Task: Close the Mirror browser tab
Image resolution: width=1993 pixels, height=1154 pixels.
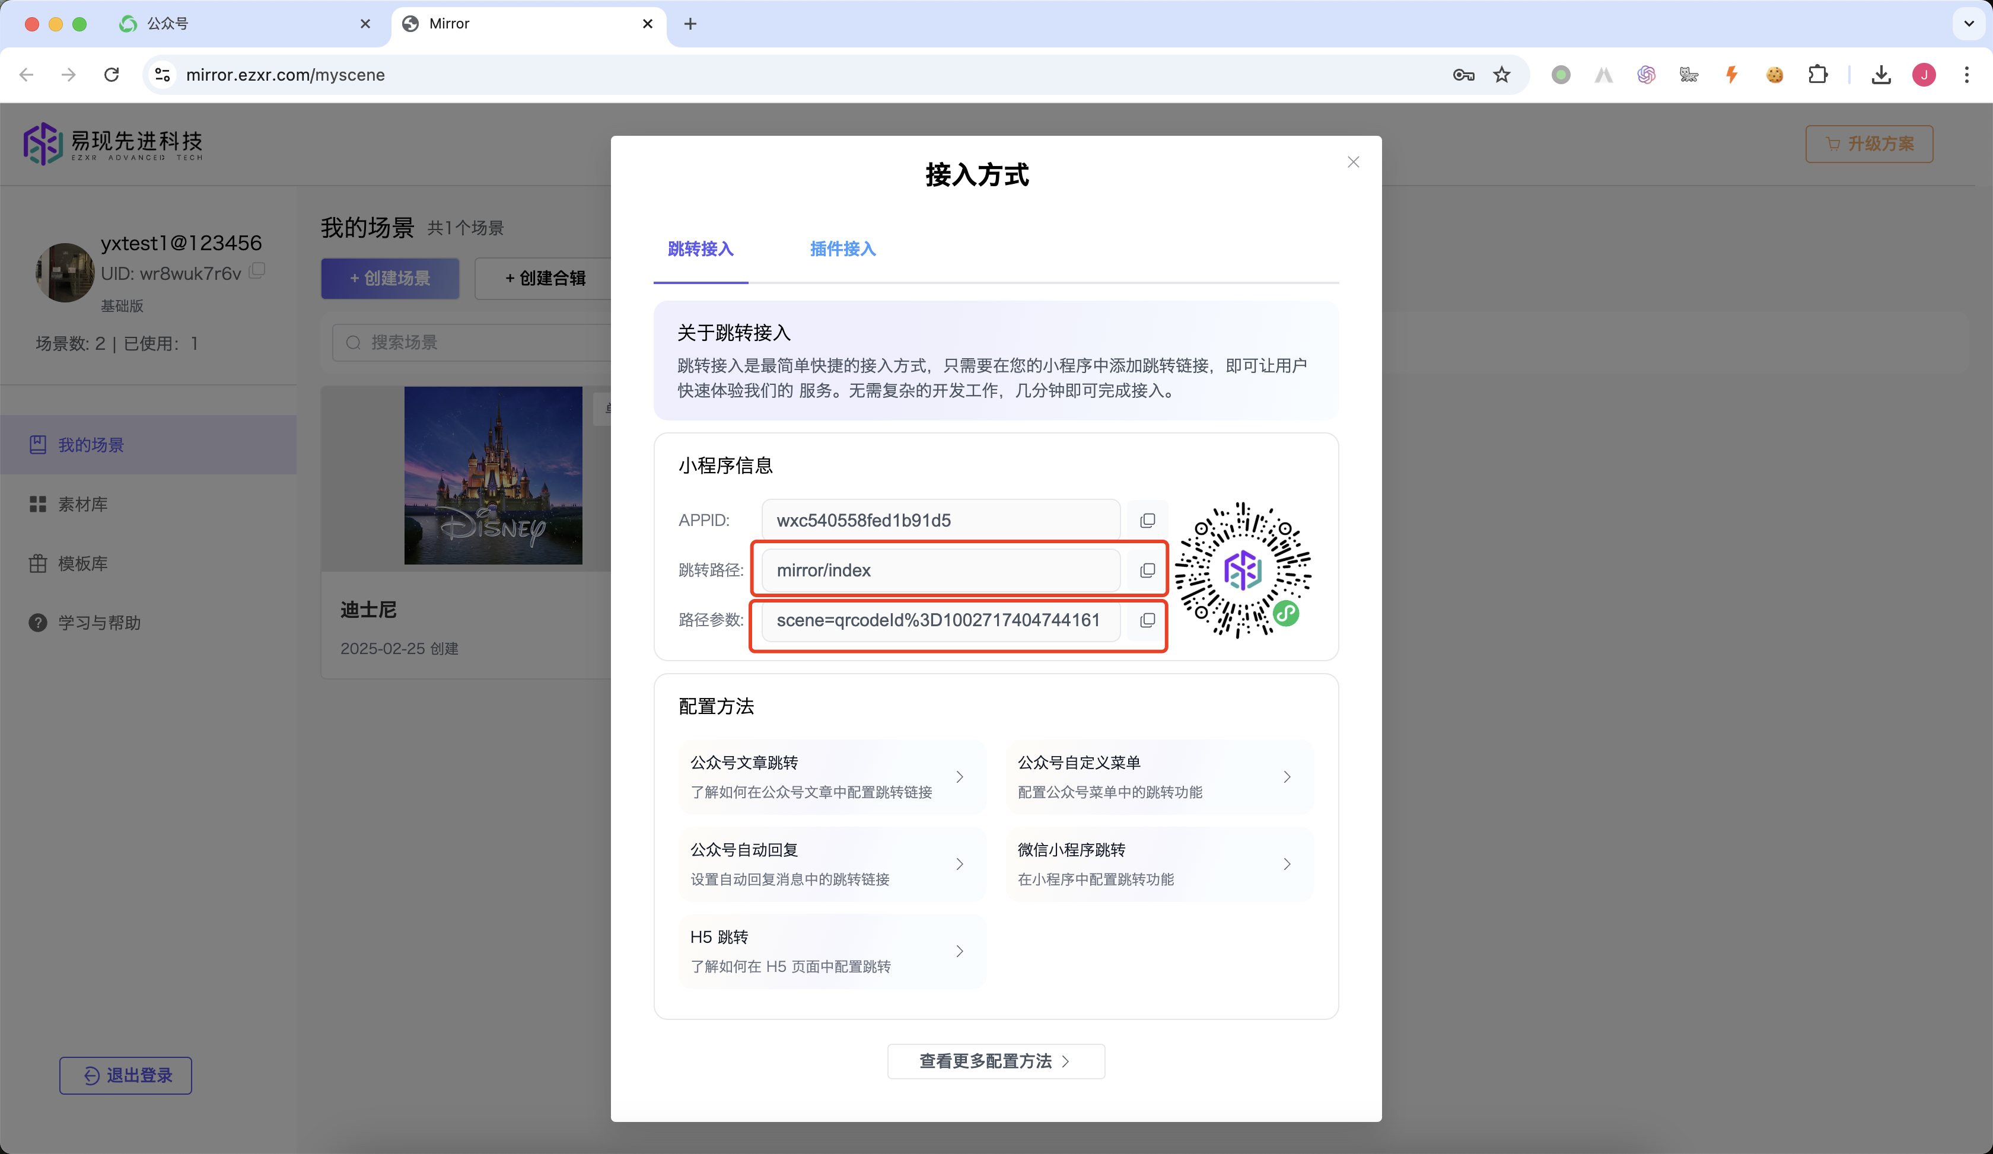Action: (647, 24)
